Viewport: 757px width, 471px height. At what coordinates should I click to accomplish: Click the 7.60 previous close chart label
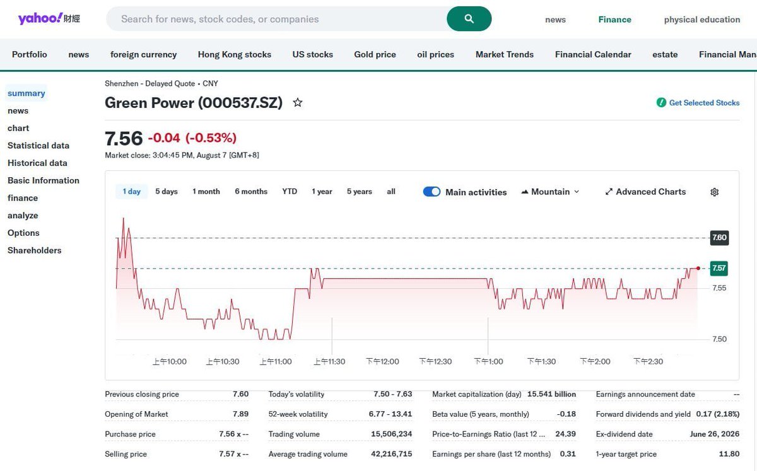point(719,238)
